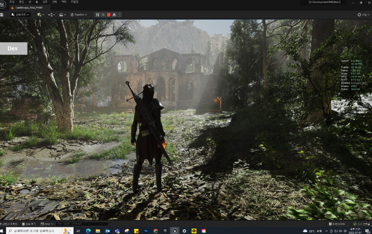
Task: Click the Dev button in viewport
Action: coord(14,48)
